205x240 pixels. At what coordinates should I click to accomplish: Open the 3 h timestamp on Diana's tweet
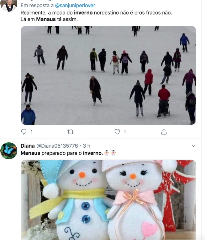point(87,146)
